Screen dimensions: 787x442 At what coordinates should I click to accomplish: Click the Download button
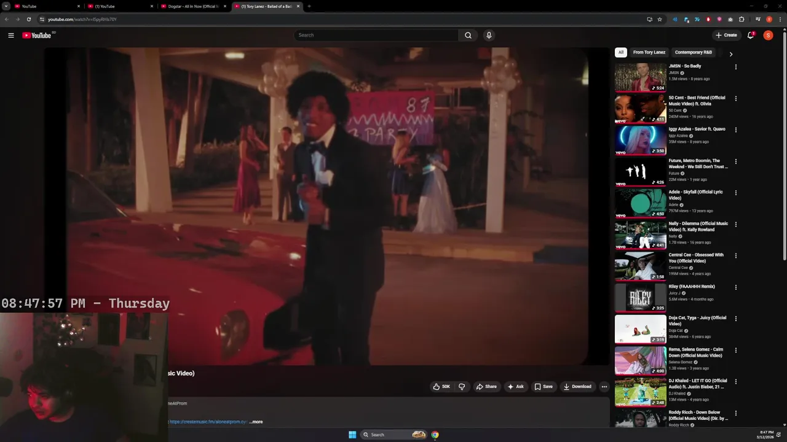pos(577,387)
